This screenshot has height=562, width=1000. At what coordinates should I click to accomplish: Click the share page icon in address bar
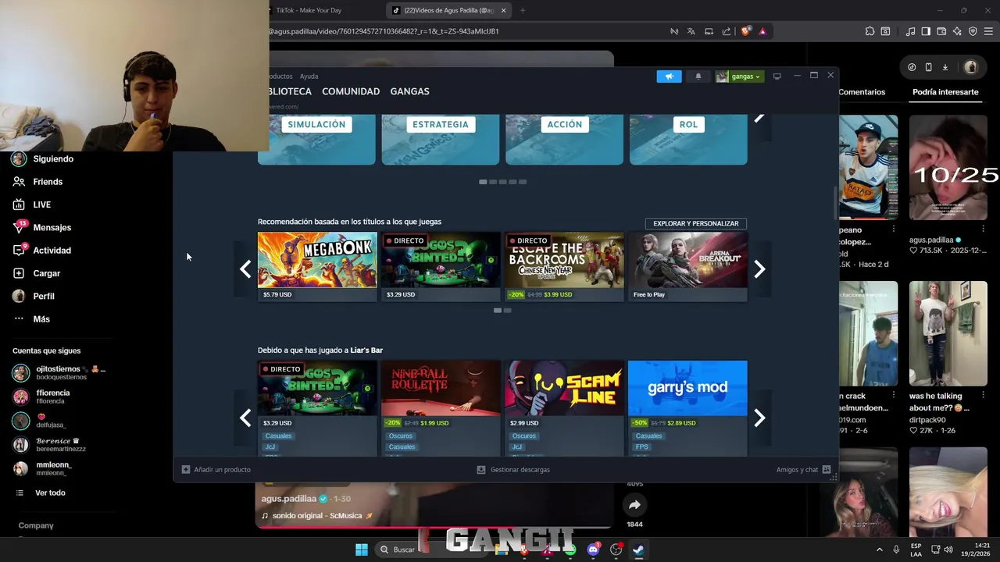pyautogui.click(x=727, y=31)
